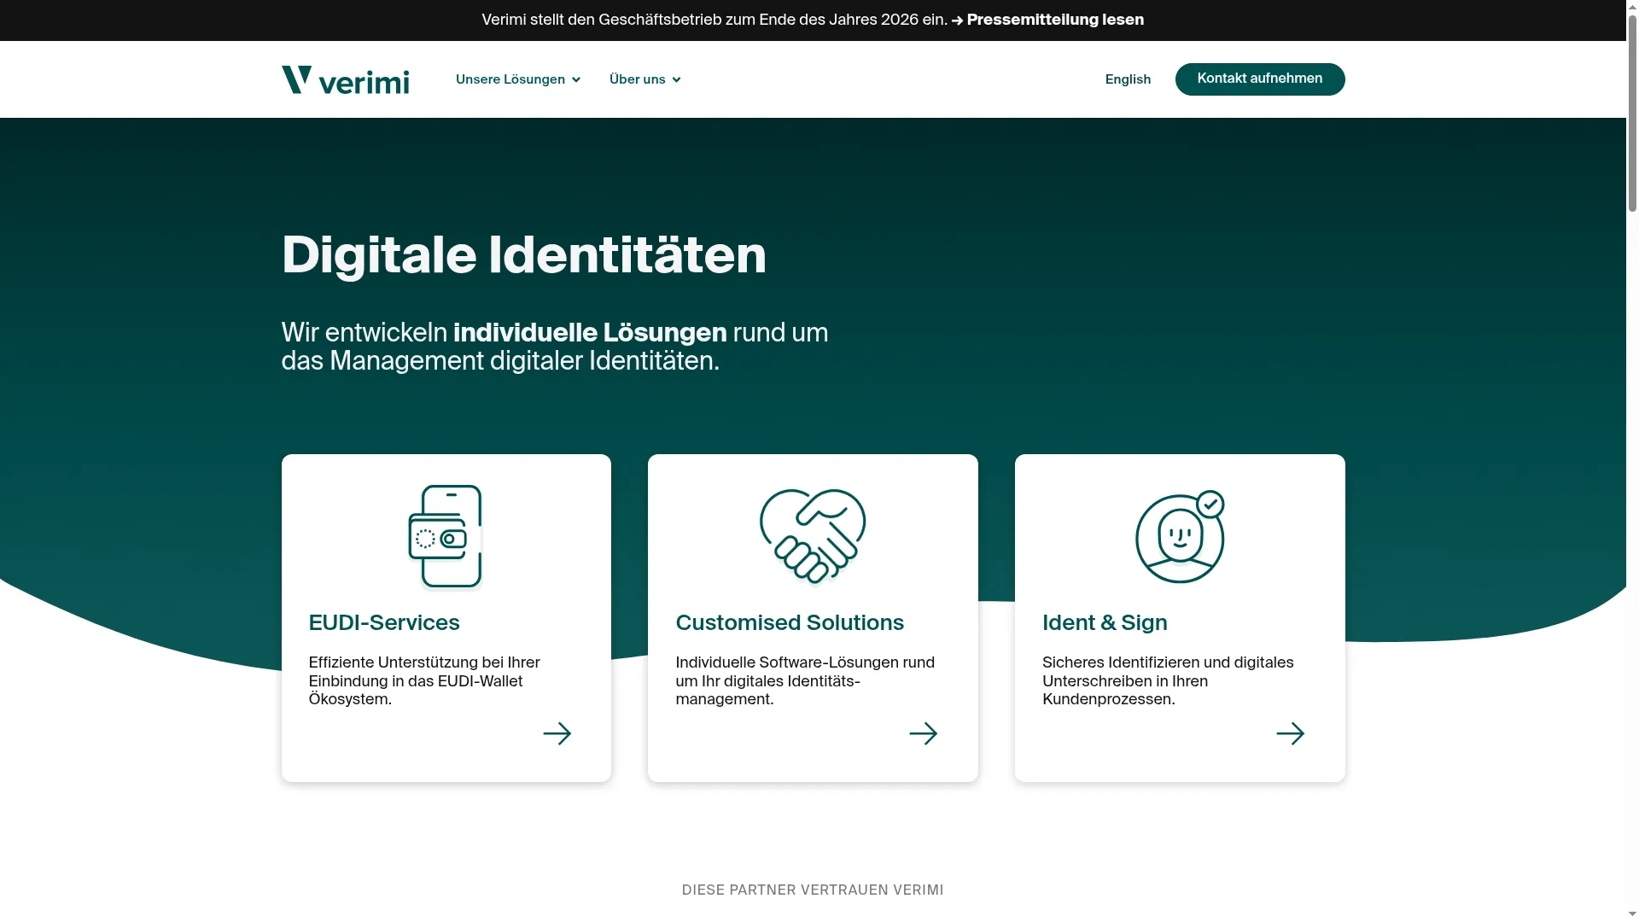Click the Digitale Identitäten headline
Viewport: 1639px width, 922px height.
523,255
